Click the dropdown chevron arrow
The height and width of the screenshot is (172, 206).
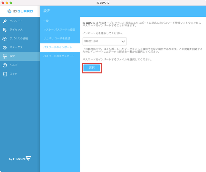pyautogui.click(x=123, y=41)
